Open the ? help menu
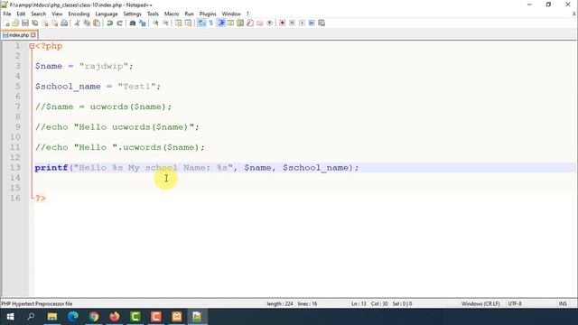The height and width of the screenshot is (325, 578). [x=247, y=14]
